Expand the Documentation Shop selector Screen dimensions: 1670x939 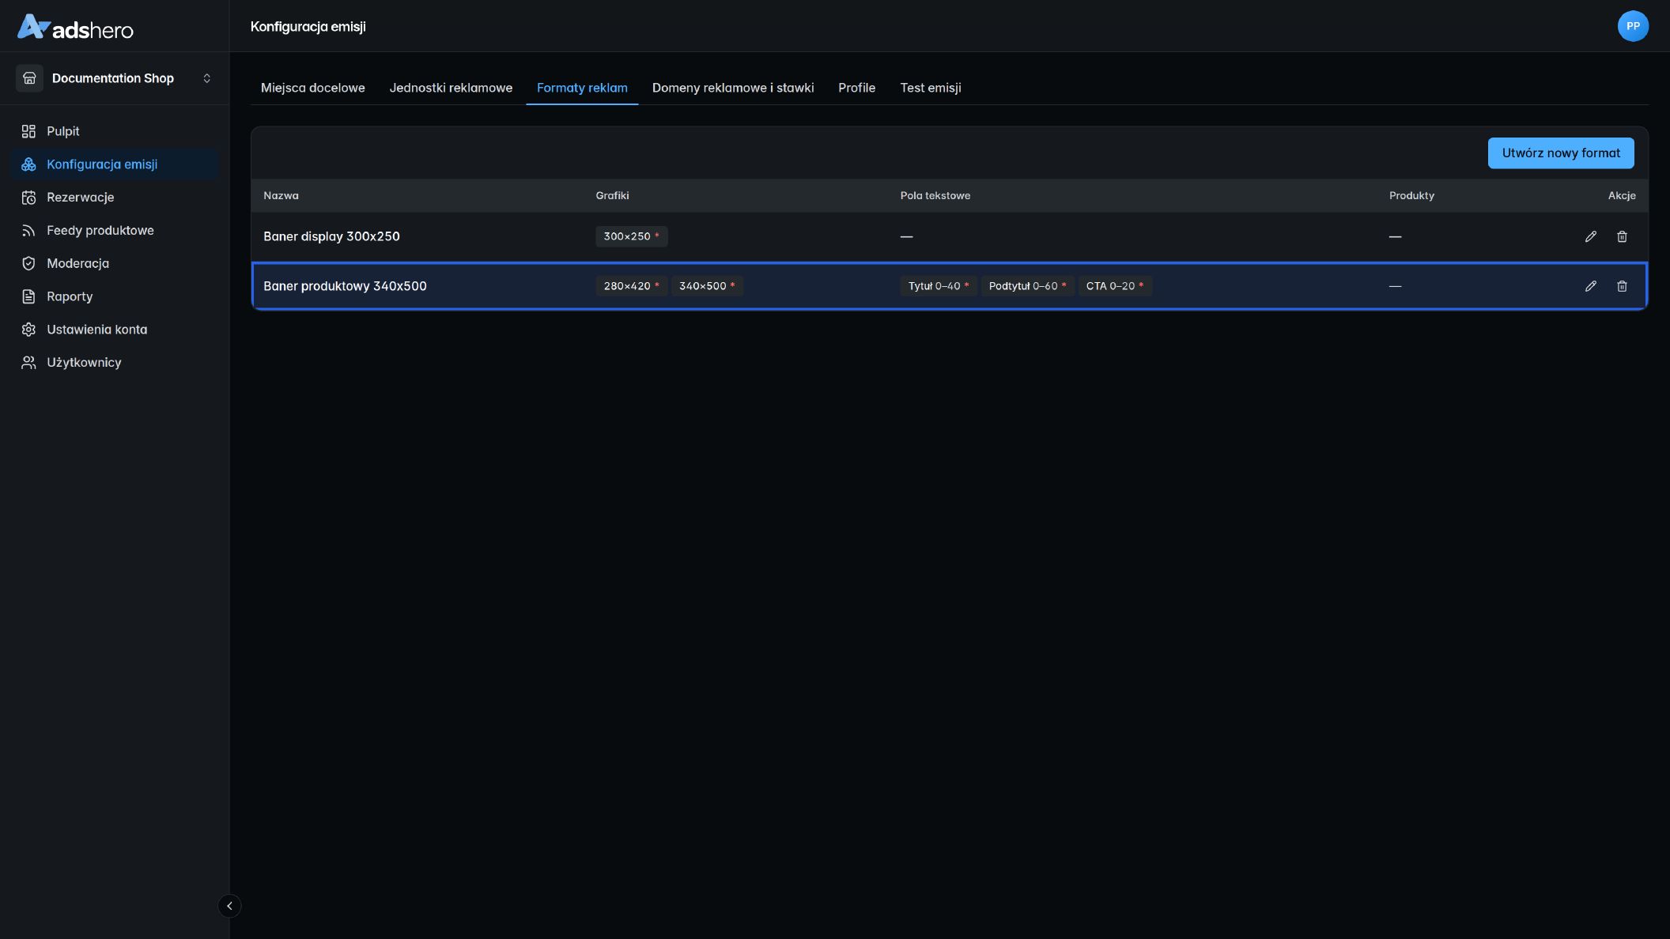click(x=115, y=78)
